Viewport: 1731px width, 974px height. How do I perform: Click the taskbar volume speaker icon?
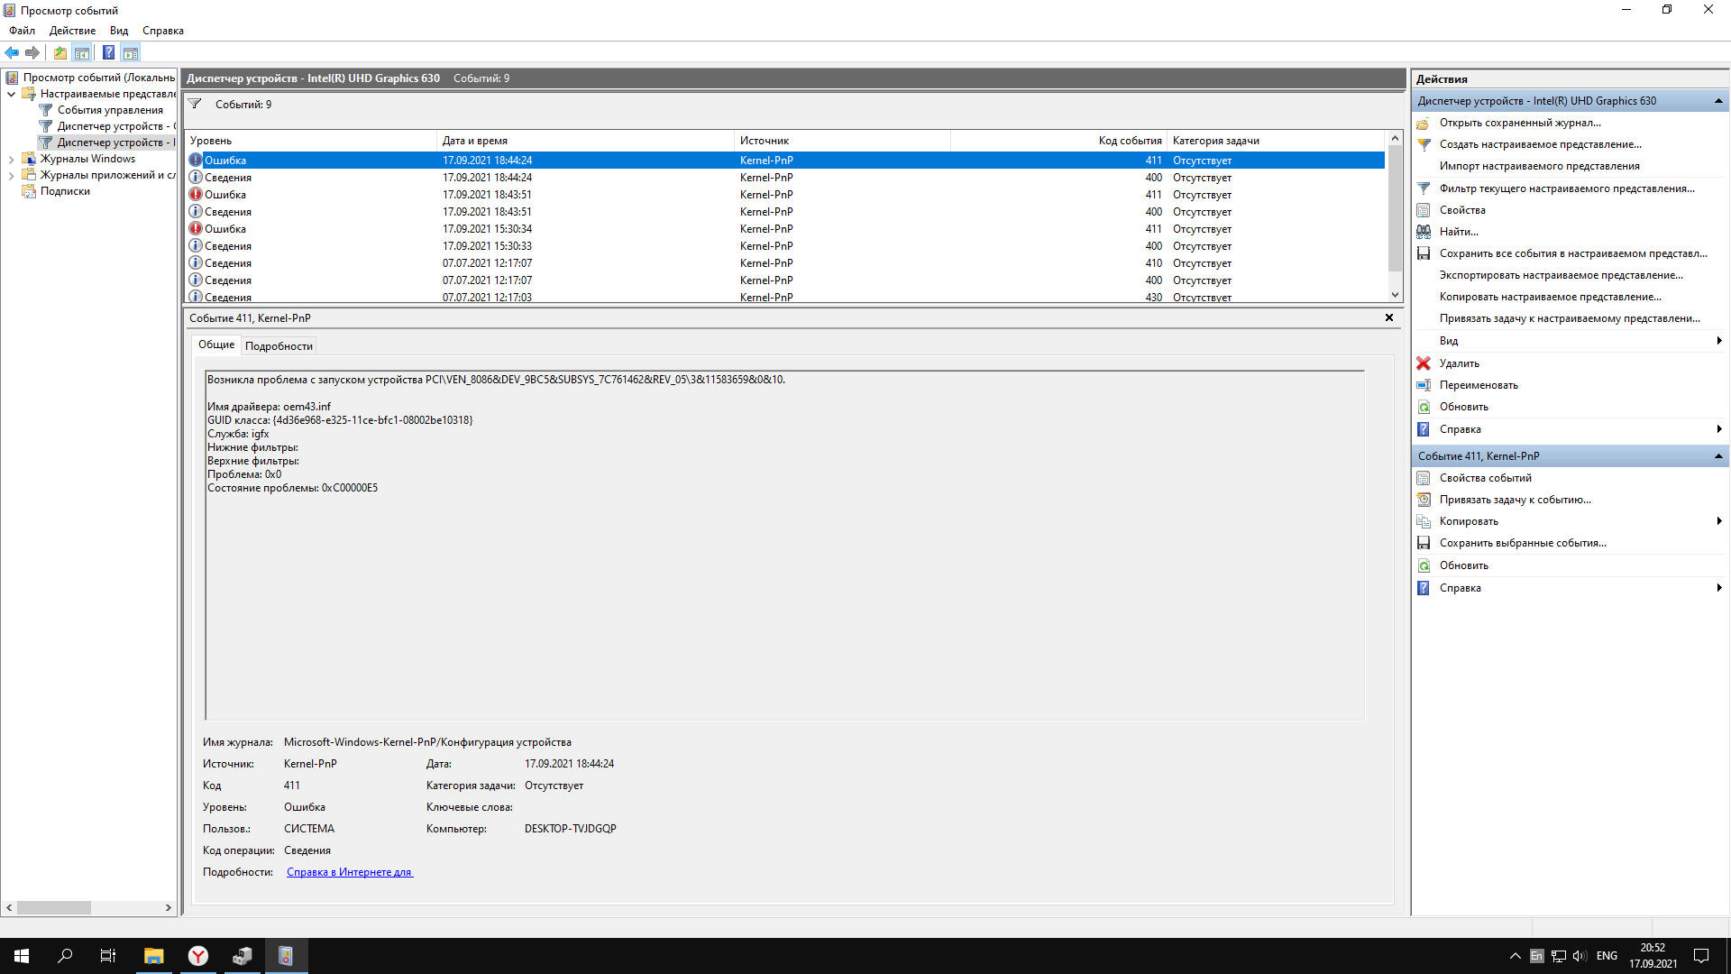pos(1580,956)
